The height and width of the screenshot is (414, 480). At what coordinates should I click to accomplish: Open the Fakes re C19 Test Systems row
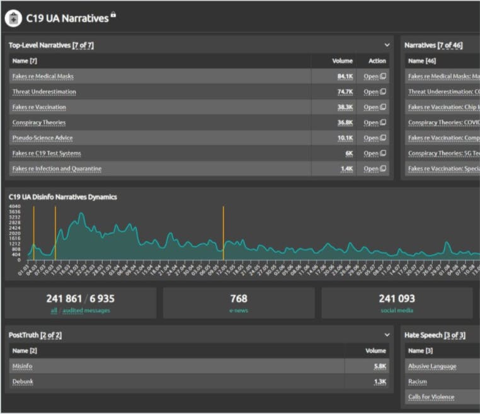375,154
